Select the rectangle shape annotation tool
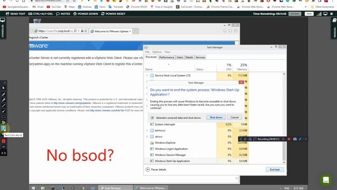Viewport: 337px width, 190px height. tap(4, 117)
